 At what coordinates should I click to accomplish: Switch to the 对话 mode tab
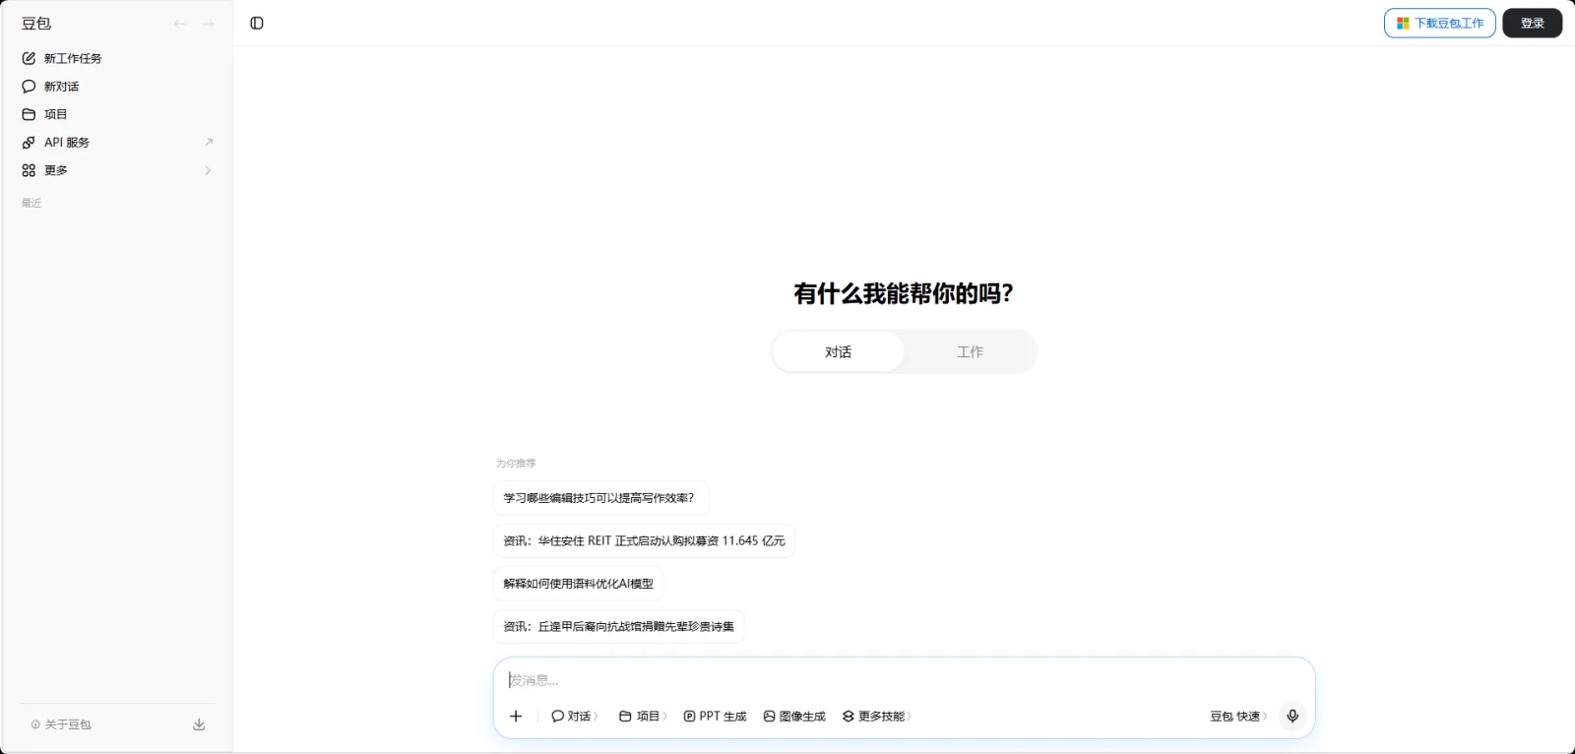pos(839,351)
